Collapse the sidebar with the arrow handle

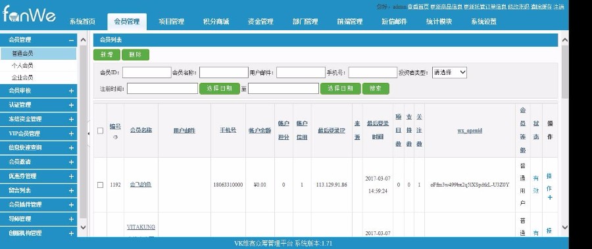point(89,133)
